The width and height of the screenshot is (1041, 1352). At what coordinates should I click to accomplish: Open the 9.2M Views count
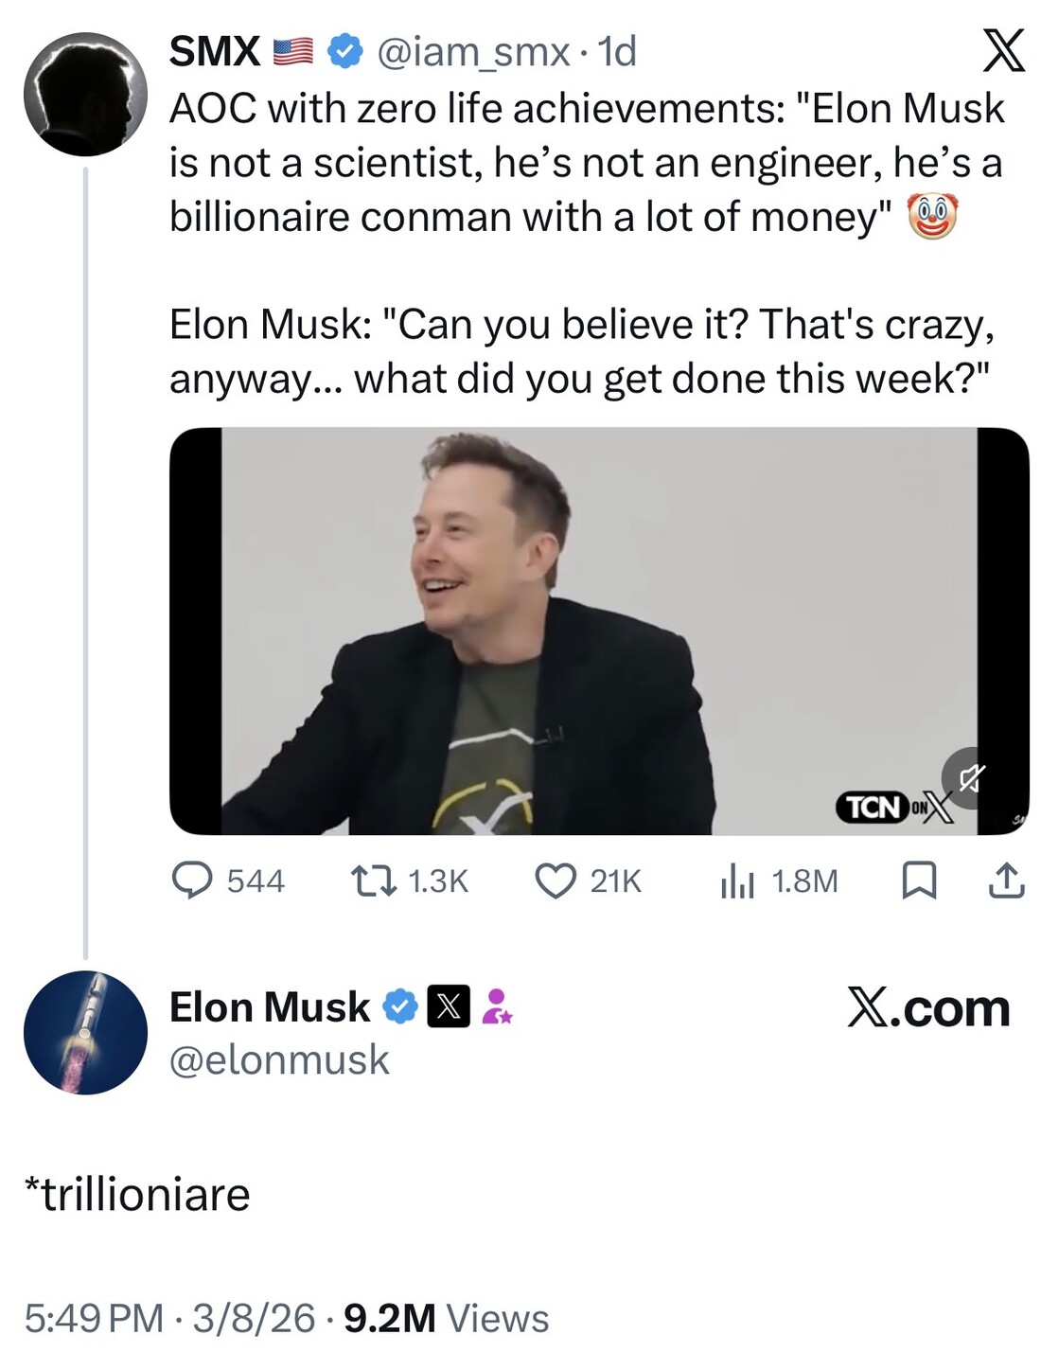click(x=446, y=1318)
